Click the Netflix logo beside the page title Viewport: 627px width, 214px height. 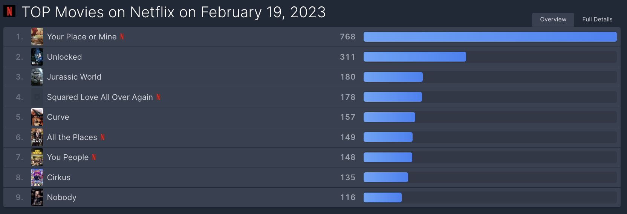(9, 11)
